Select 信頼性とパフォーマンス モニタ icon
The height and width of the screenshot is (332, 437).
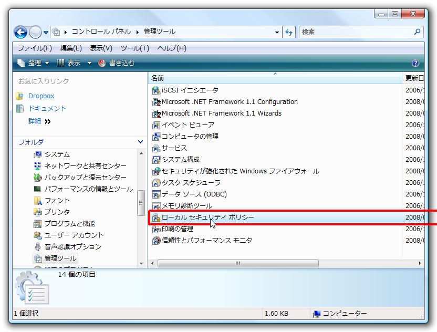point(156,241)
